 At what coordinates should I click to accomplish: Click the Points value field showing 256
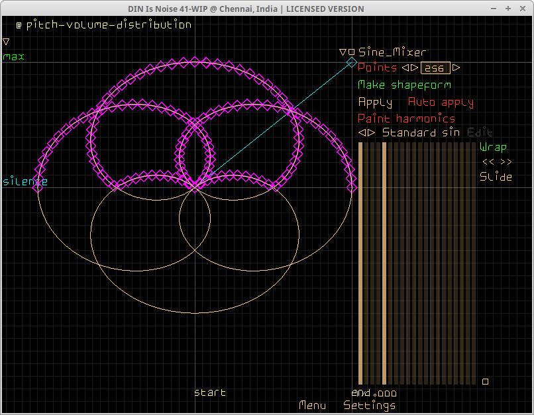click(435, 68)
